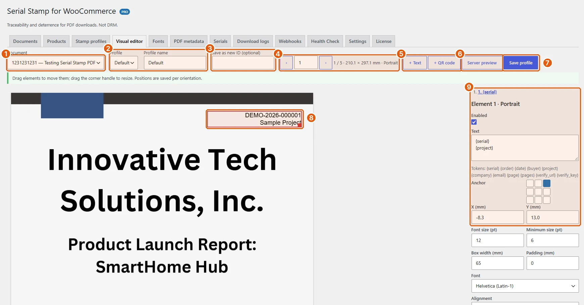Open the Document dropdown

[56, 63]
